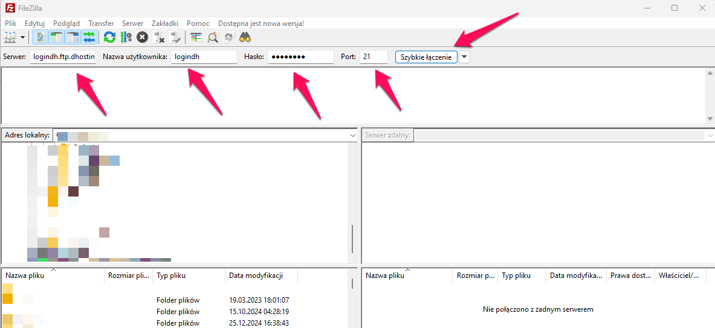Toggle the remote directory tree display

(x=73, y=37)
